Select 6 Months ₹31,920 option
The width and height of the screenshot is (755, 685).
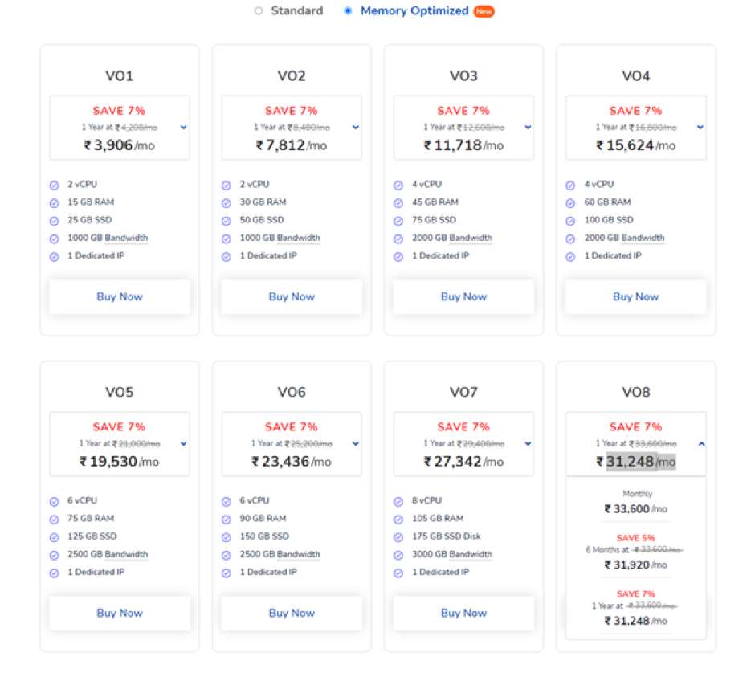point(636,556)
